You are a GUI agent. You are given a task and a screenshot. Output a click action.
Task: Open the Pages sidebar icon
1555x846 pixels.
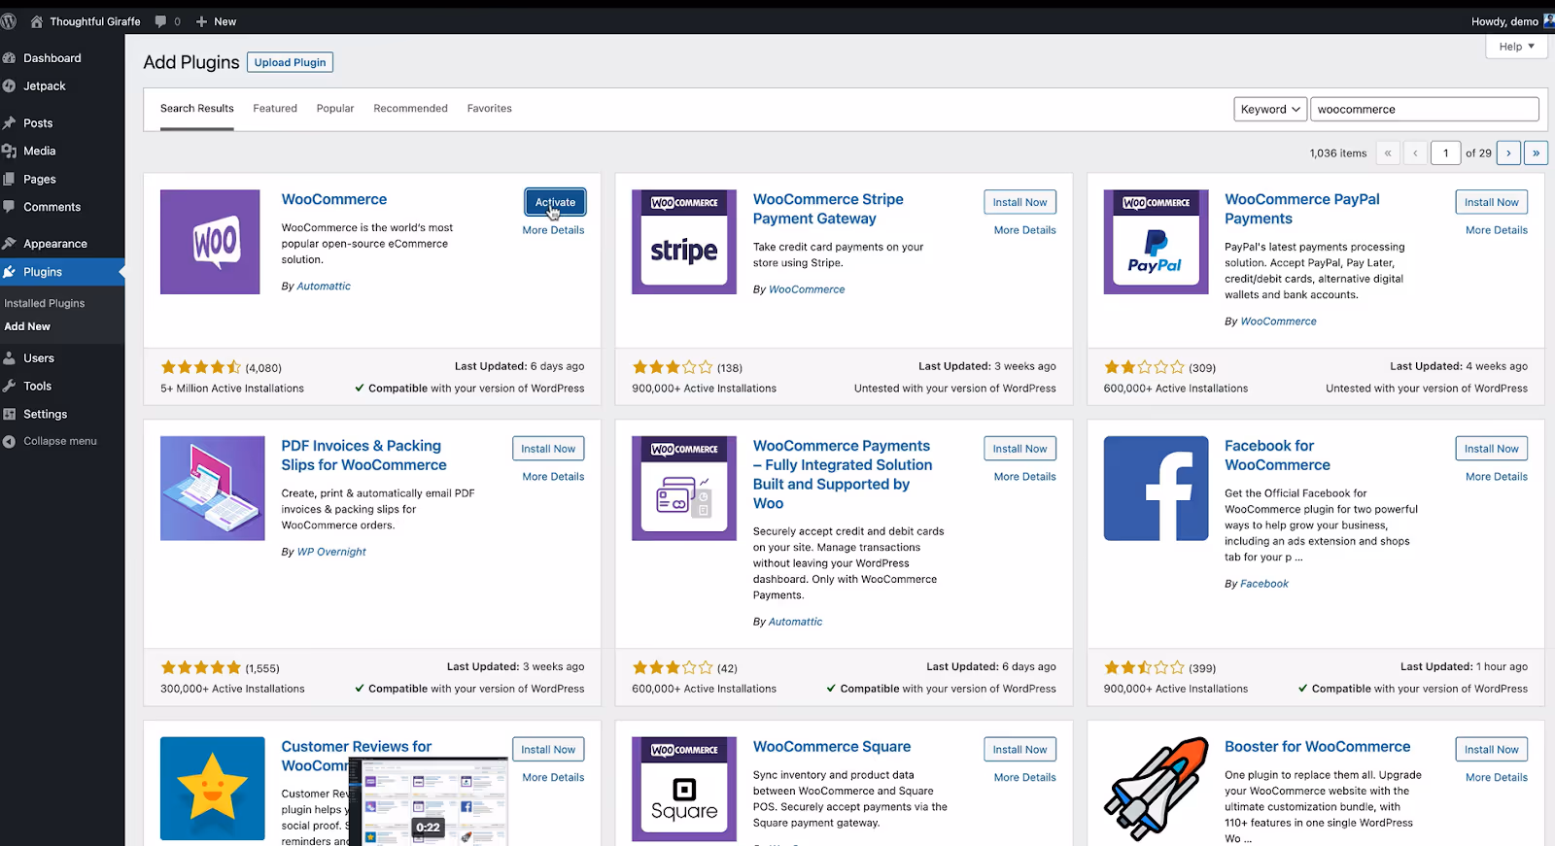(x=10, y=180)
